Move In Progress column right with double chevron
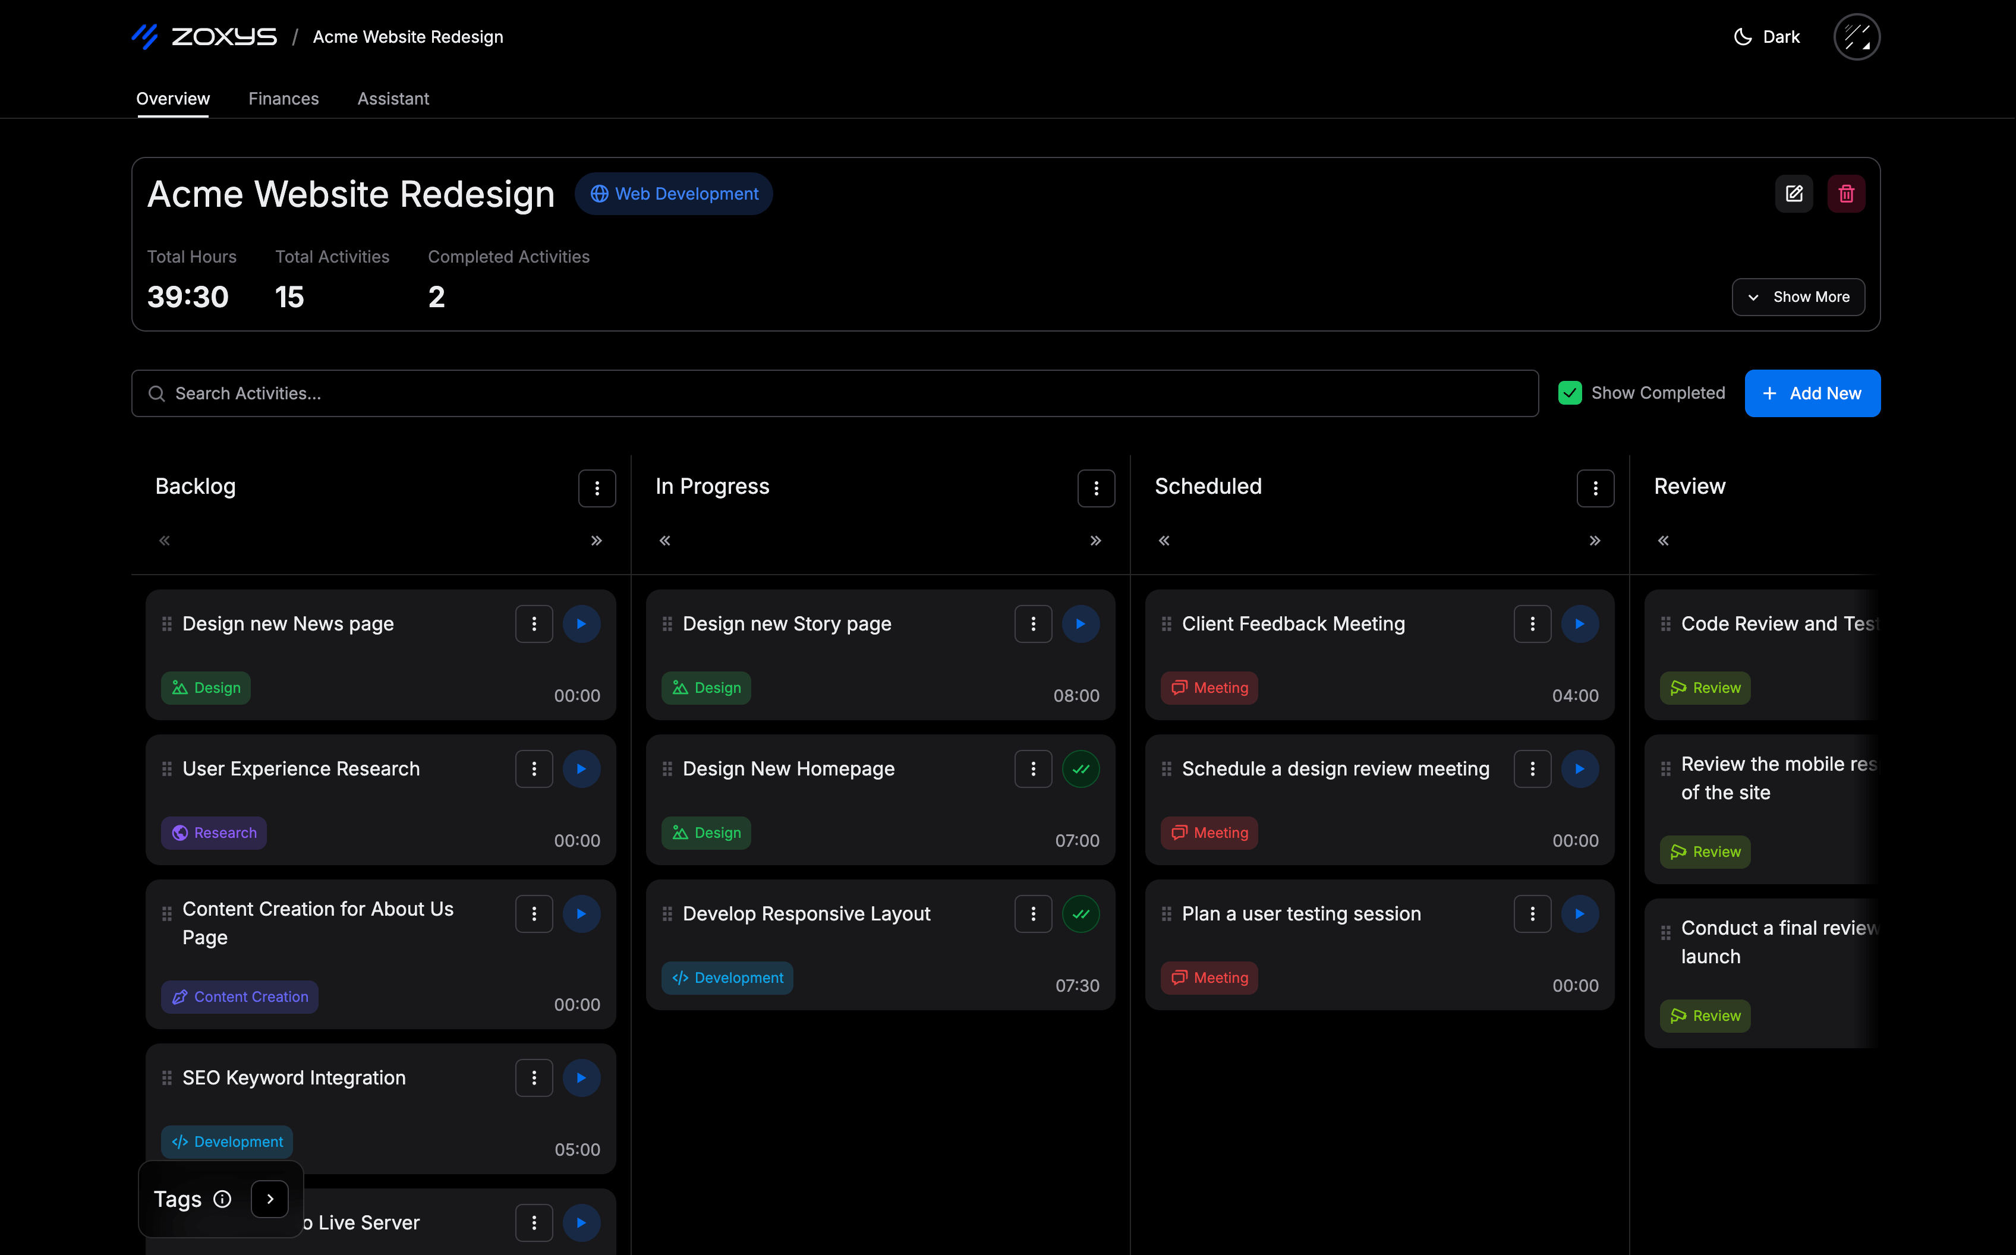 pyautogui.click(x=1095, y=540)
